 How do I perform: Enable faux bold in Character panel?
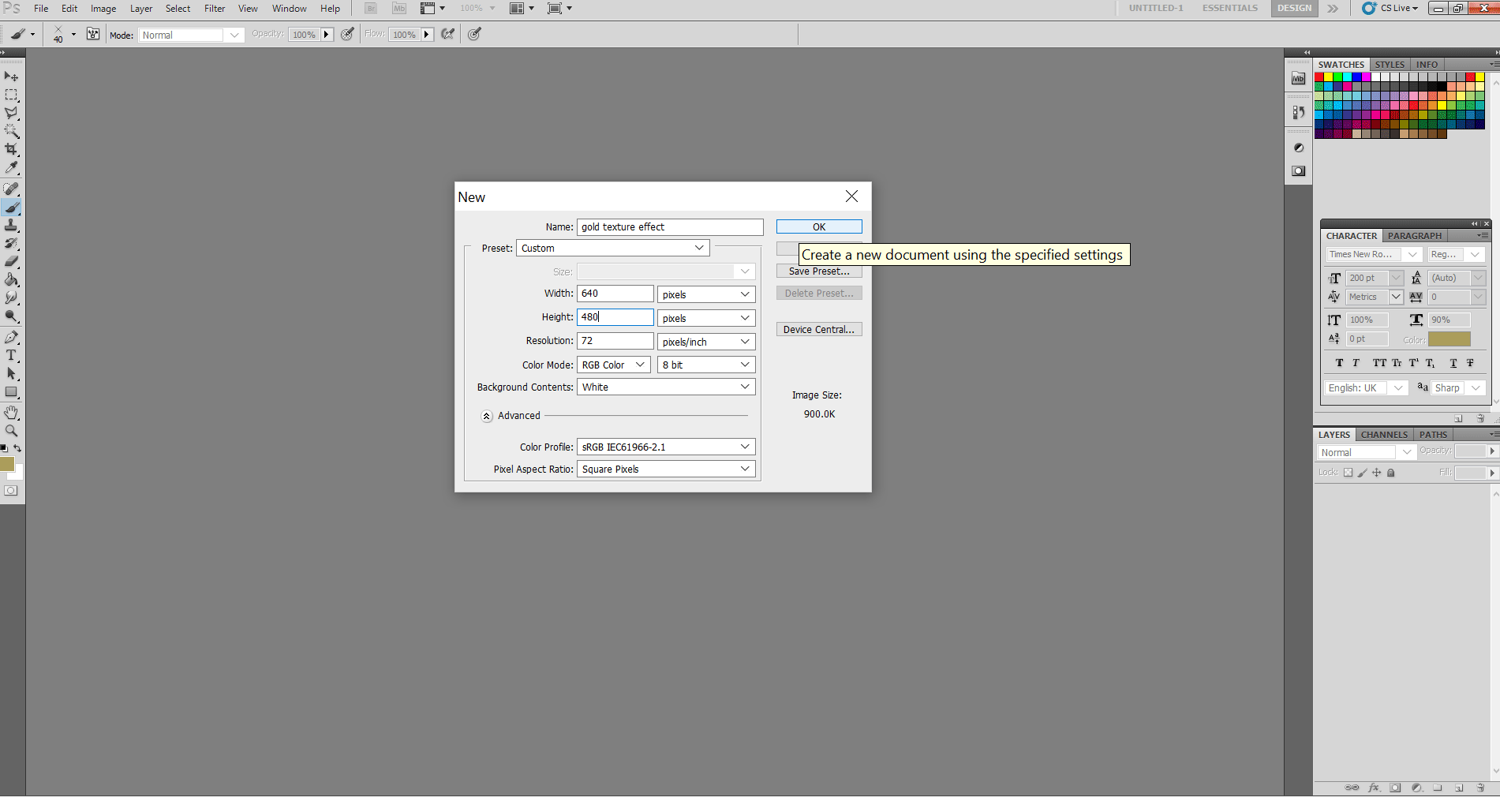coord(1339,363)
